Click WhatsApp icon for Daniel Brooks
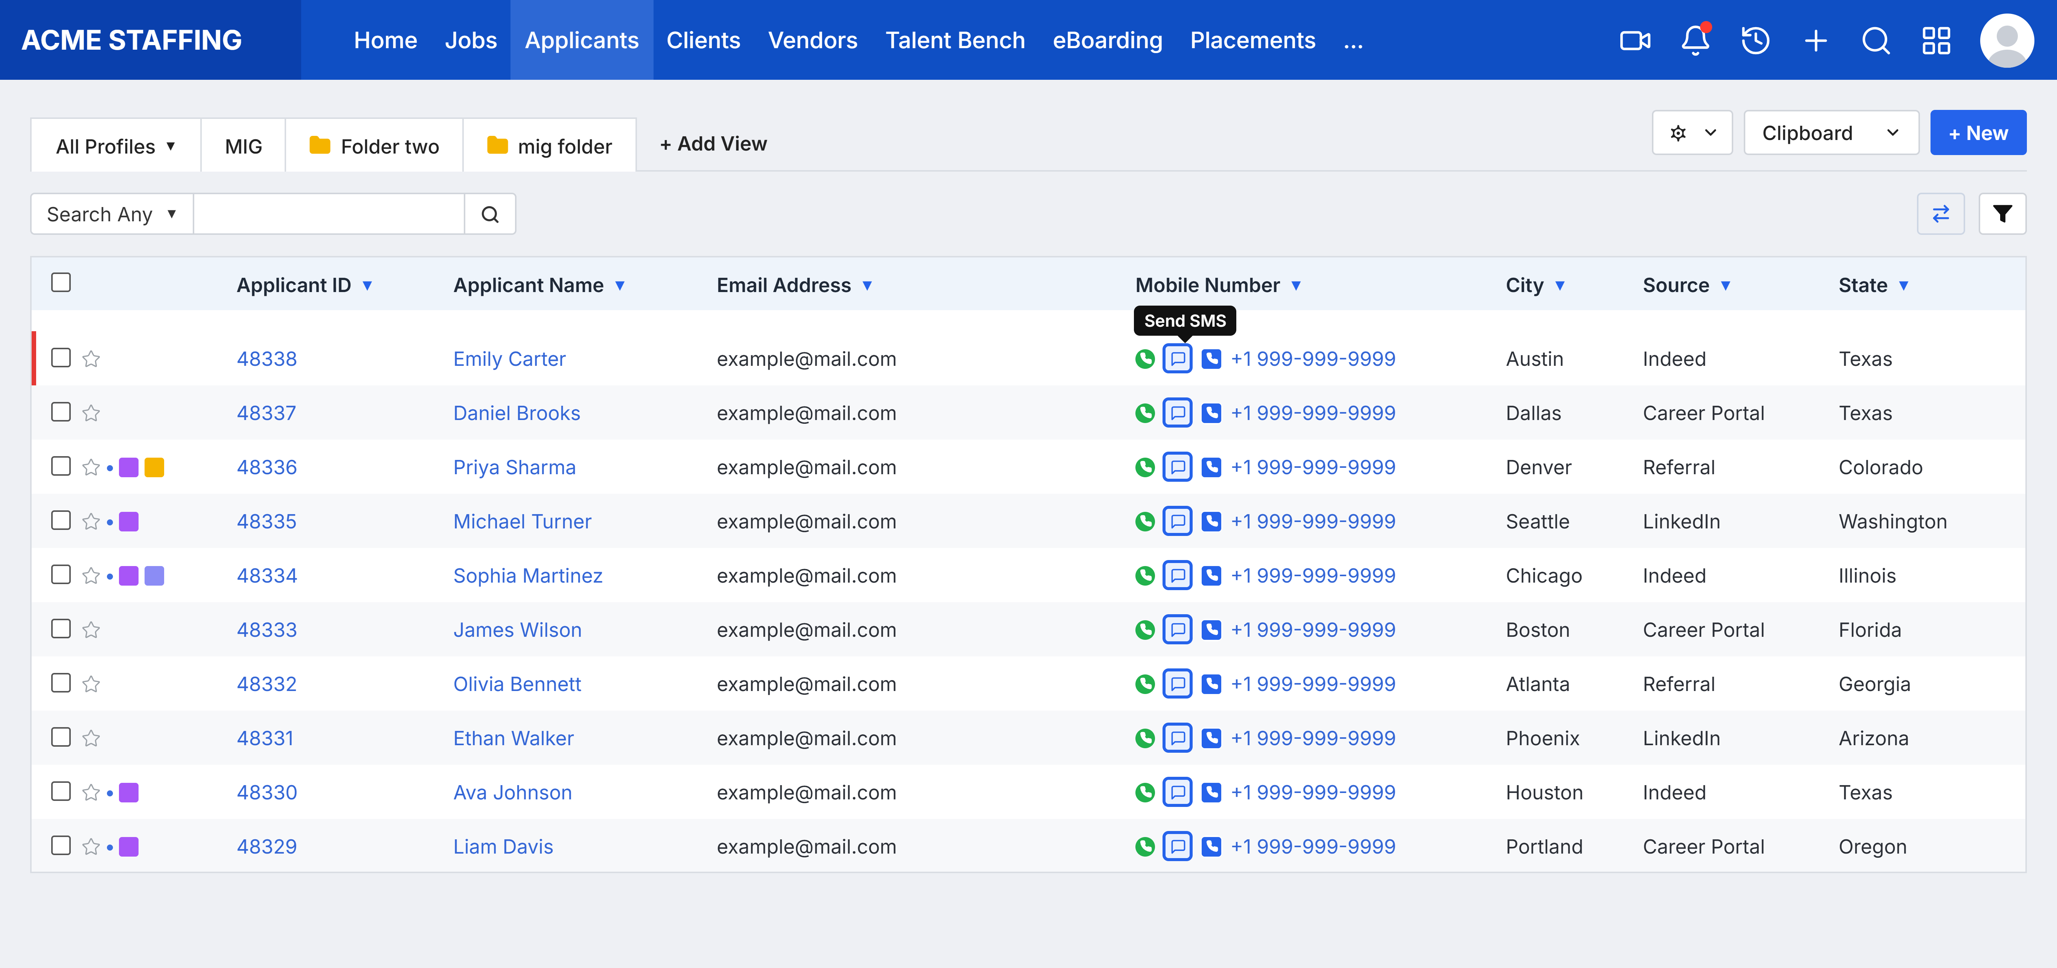2057x968 pixels. point(1144,412)
